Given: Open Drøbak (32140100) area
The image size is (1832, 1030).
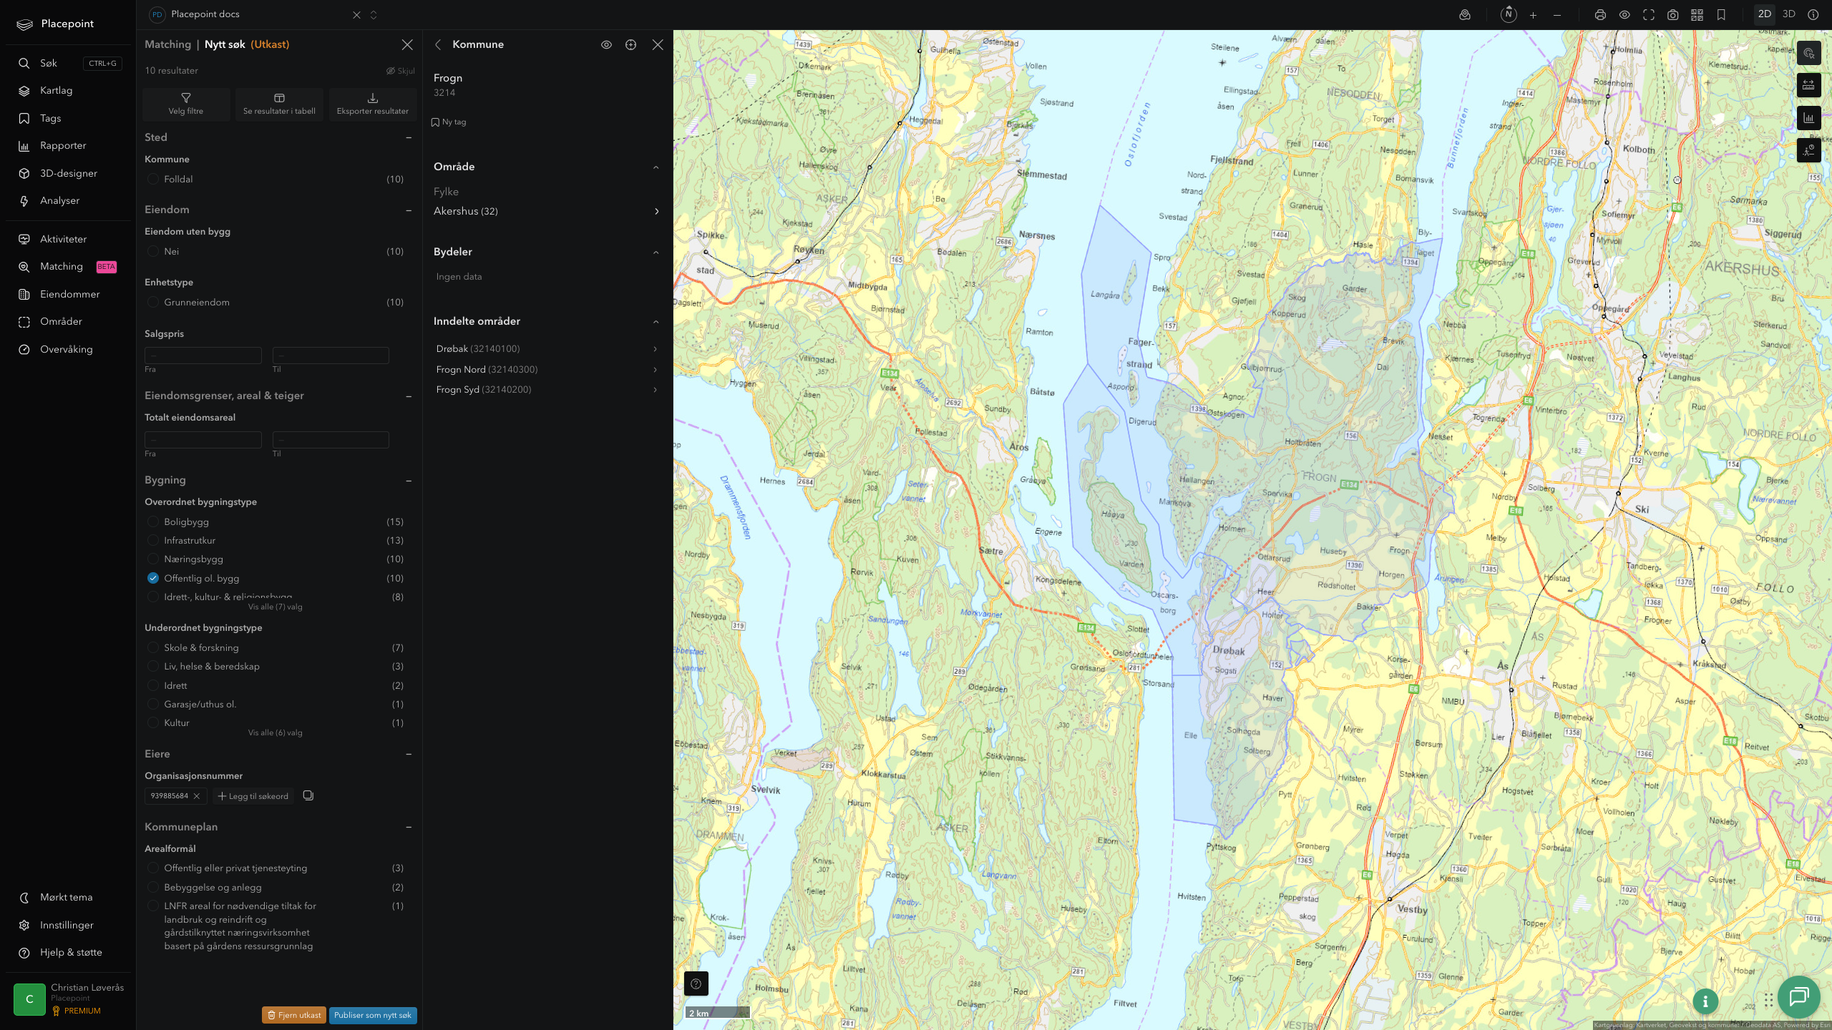Looking at the screenshot, I should [x=547, y=349].
